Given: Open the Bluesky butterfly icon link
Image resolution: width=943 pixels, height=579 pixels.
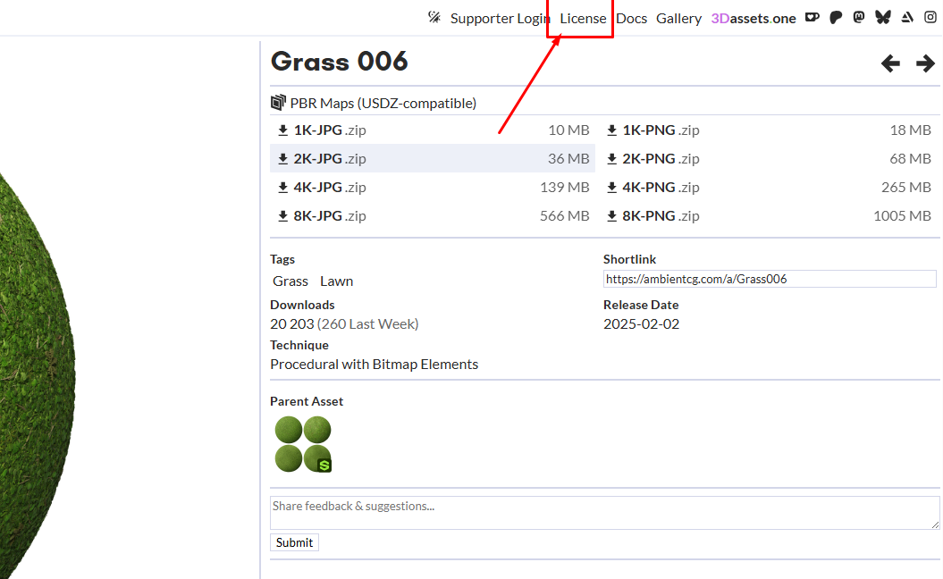Looking at the screenshot, I should click(x=883, y=18).
